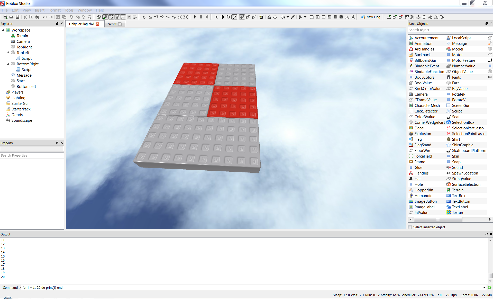The width and height of the screenshot is (493, 299).
Task: Toggle the Explorer panel toolbar button
Action: 111,17
